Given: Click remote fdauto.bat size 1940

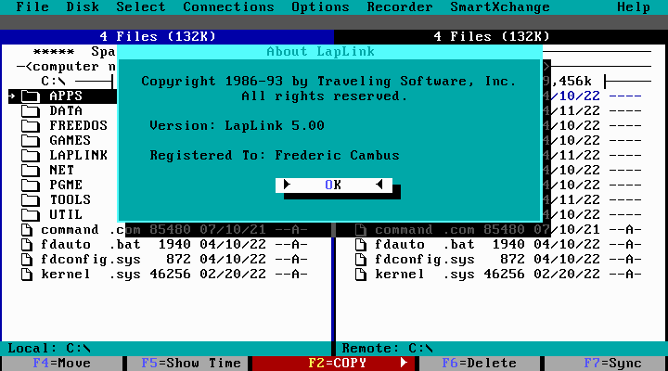Looking at the screenshot, I should (x=507, y=245).
